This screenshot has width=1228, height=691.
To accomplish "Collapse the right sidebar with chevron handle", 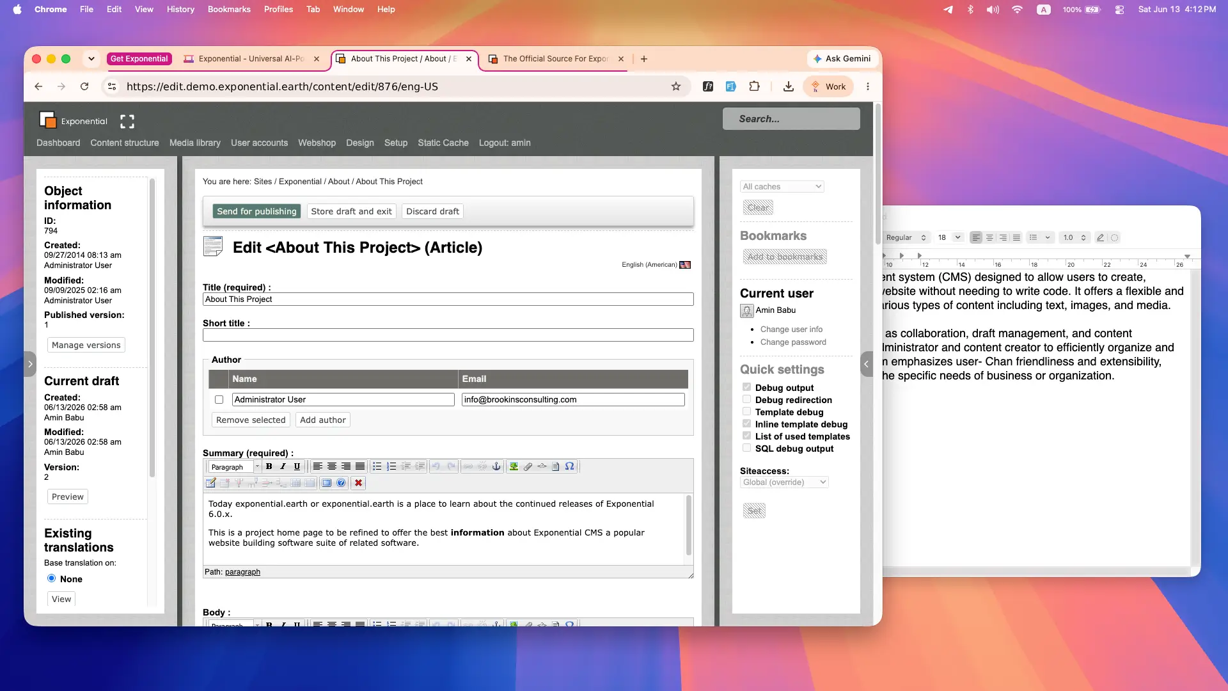I will pos(867,364).
